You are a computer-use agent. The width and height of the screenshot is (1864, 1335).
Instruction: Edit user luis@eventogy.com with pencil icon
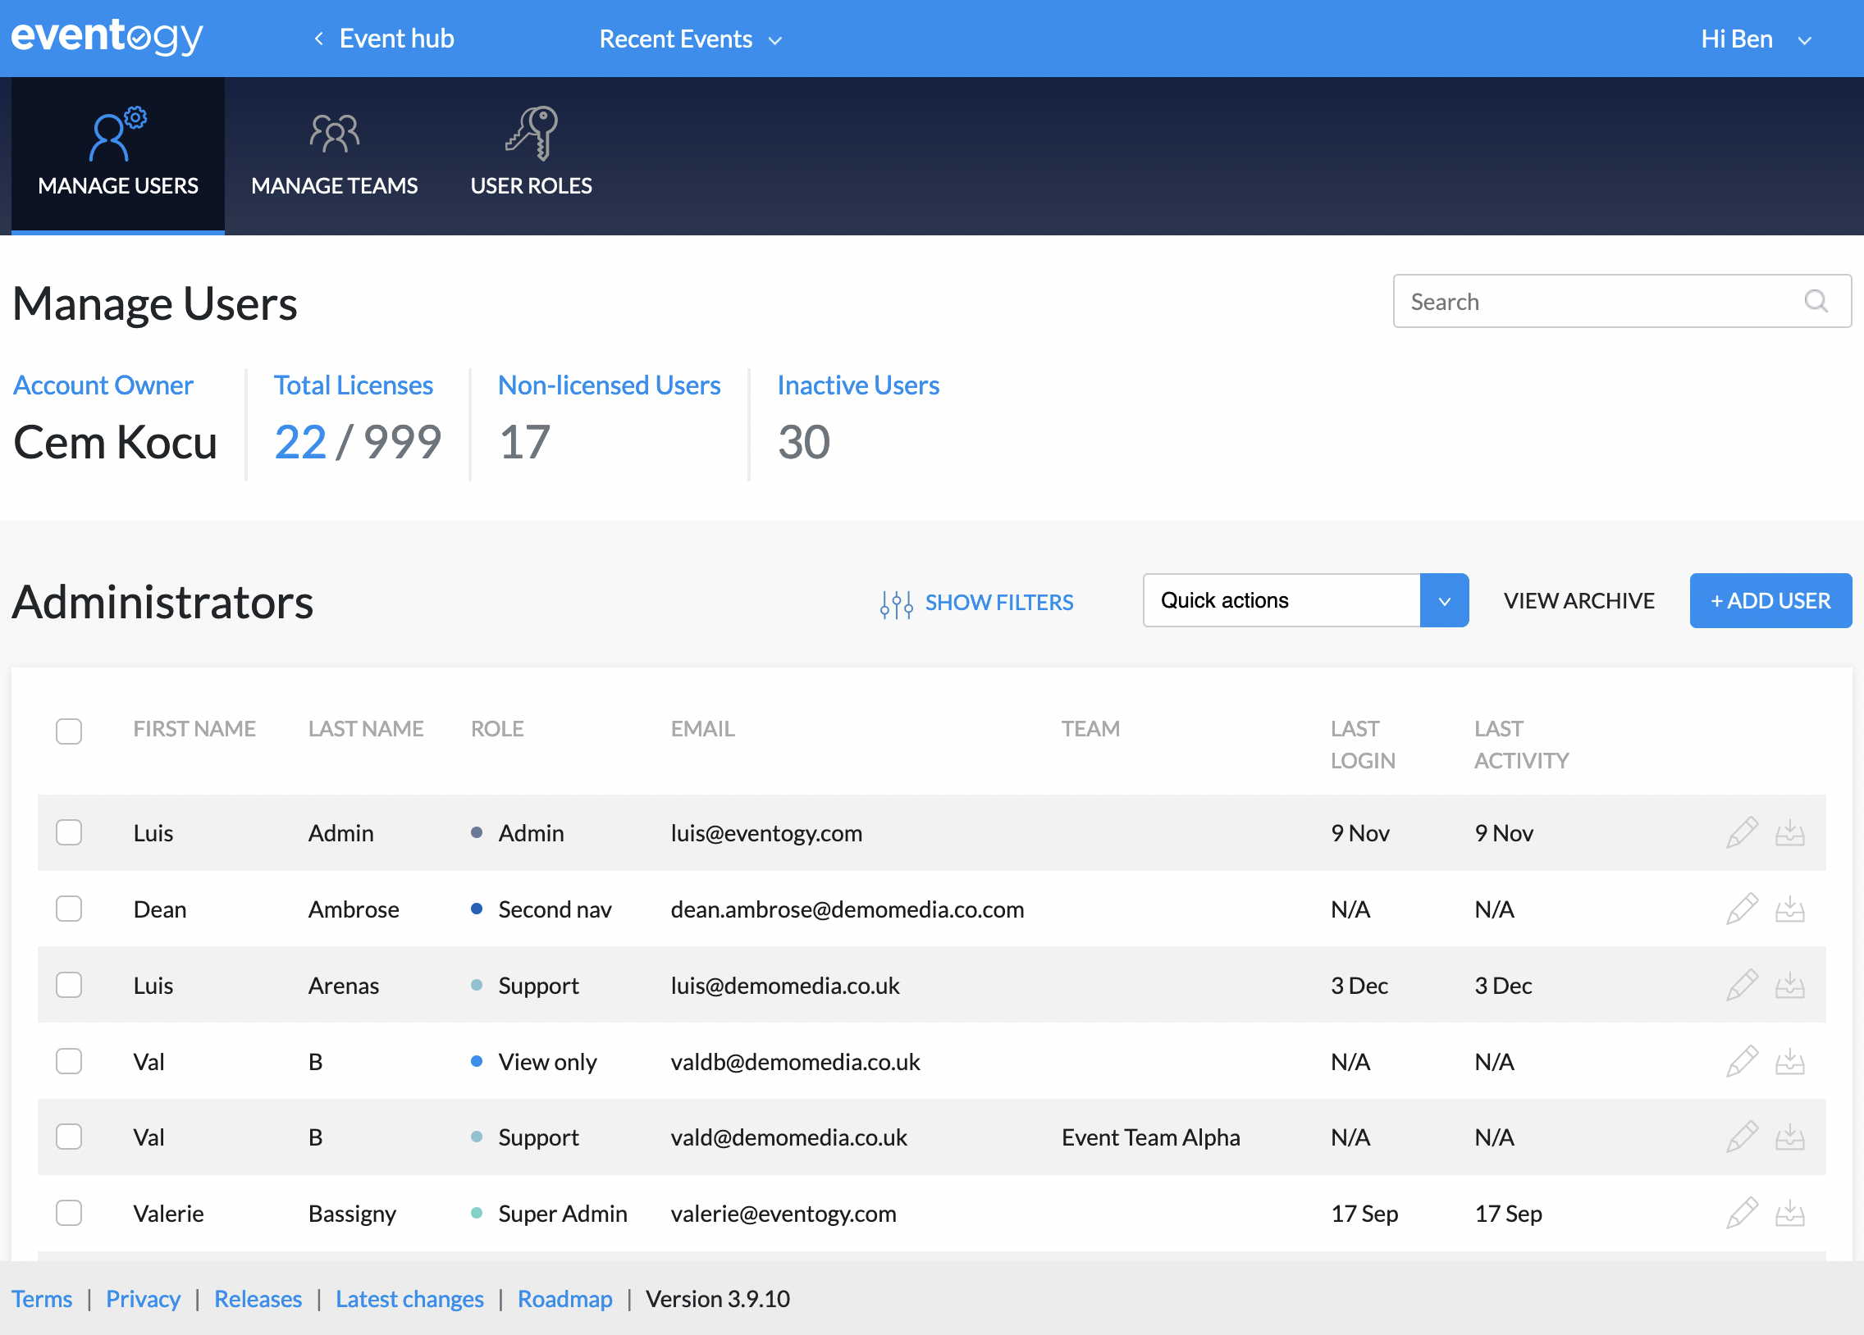[1742, 832]
